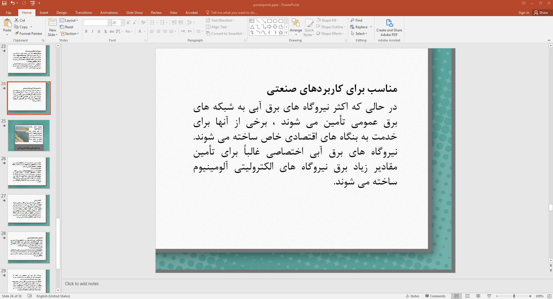Image resolution: width=553 pixels, height=299 pixels.
Task: Click the Sign in link
Action: click(x=524, y=13)
